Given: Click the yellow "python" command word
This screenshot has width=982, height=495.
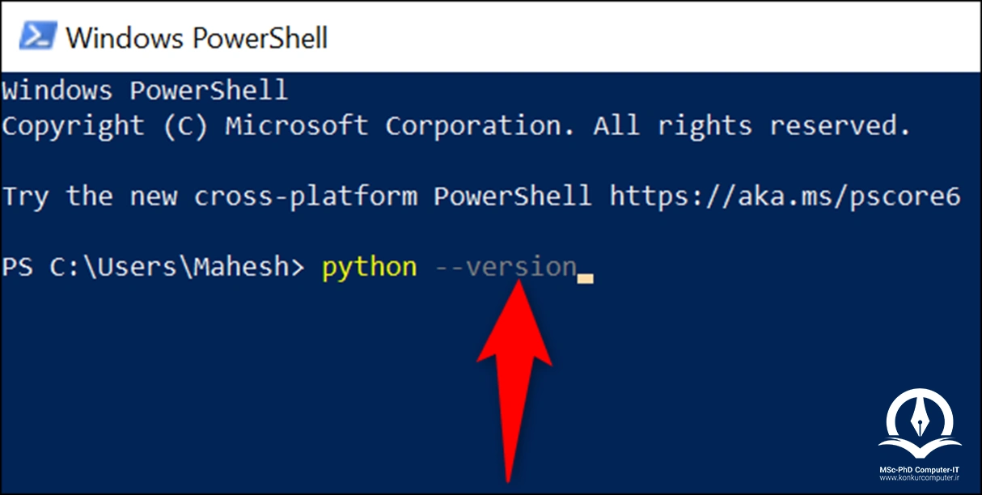Looking at the screenshot, I should pyautogui.click(x=370, y=268).
